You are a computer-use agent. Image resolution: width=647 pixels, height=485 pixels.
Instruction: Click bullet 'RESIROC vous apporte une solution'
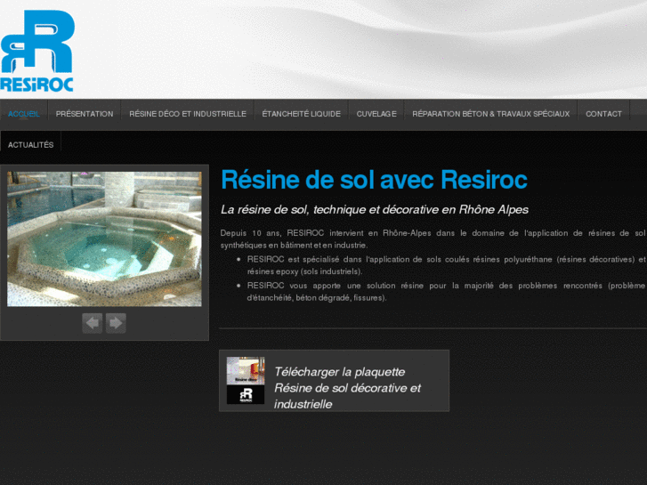pos(446,291)
